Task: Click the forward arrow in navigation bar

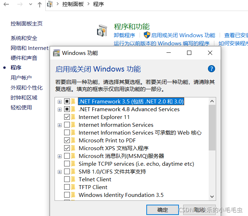Action: [20, 4]
